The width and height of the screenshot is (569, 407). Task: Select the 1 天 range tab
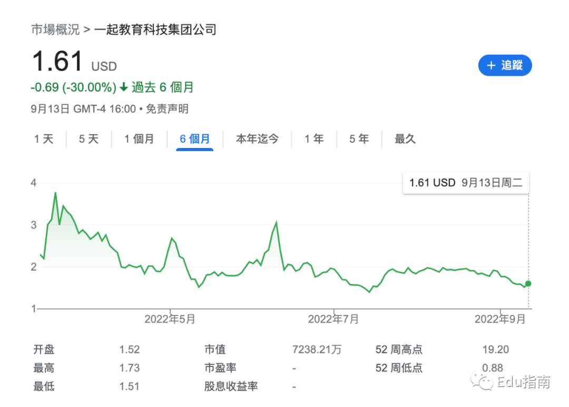(x=44, y=138)
